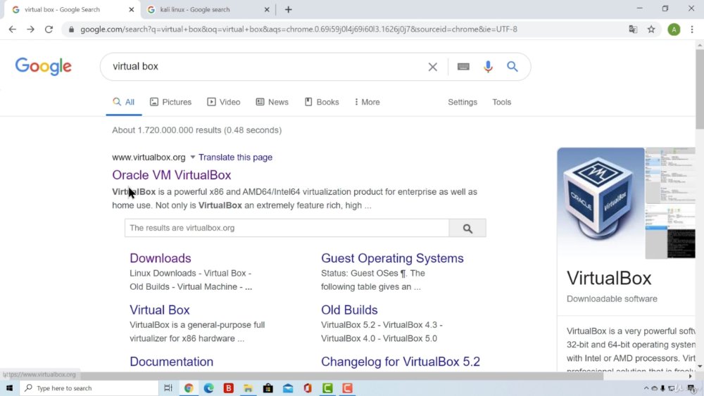Viewport: 704px width, 396px height.
Task: Launch Office from the taskbar
Action: [x=308, y=388]
